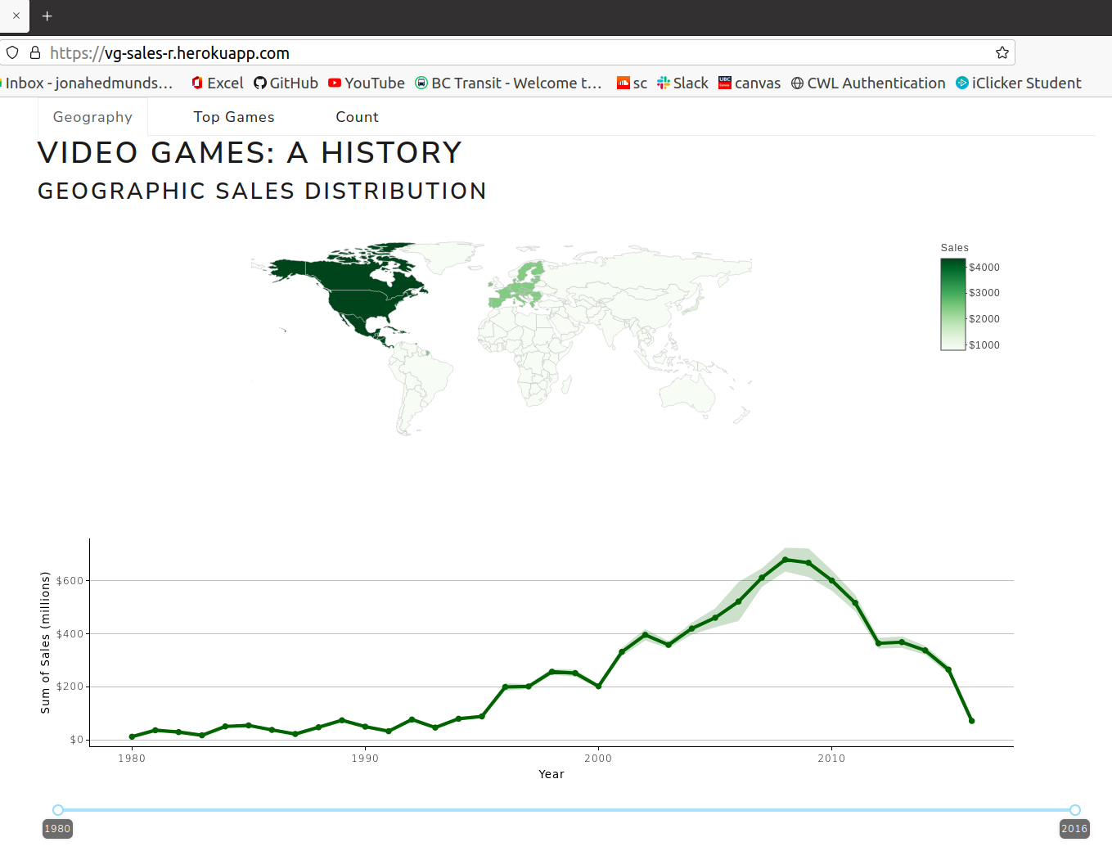Click the "$200" y-axis tick label

pos(70,687)
